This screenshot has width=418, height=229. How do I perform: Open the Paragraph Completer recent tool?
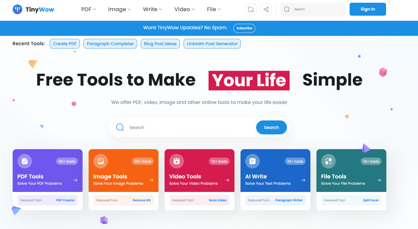click(x=110, y=44)
